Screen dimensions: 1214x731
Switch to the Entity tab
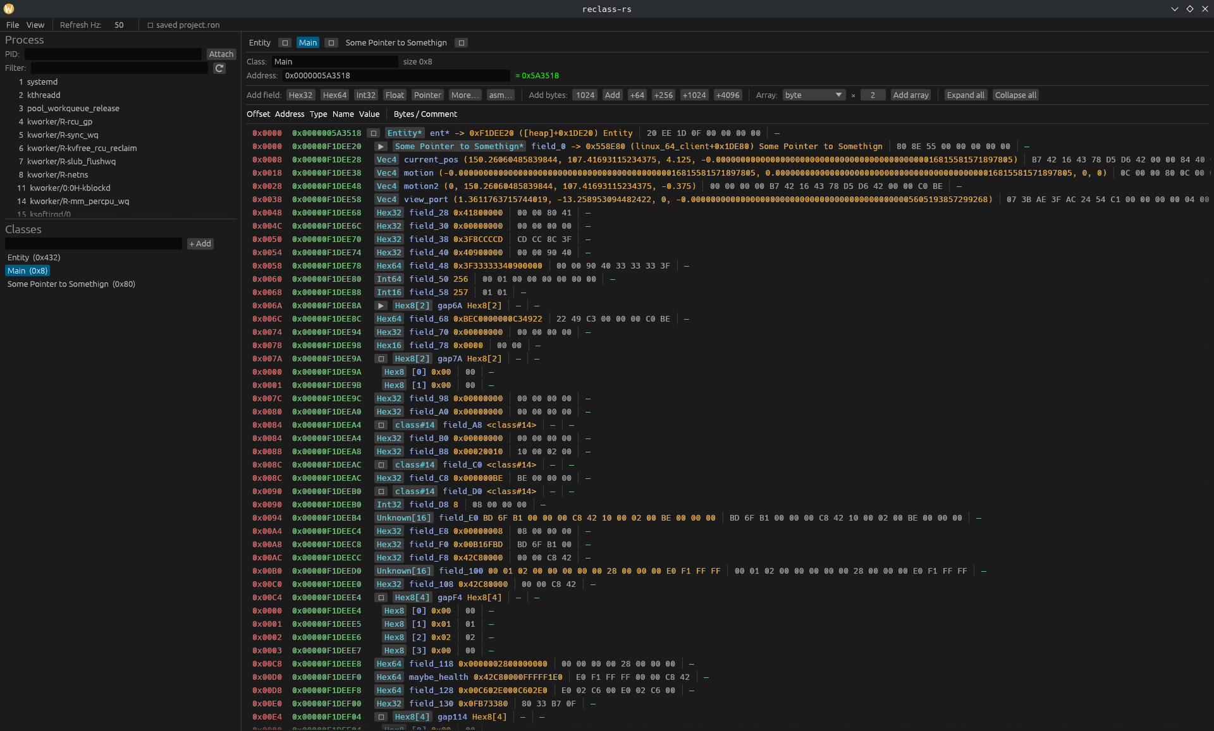tap(260, 43)
